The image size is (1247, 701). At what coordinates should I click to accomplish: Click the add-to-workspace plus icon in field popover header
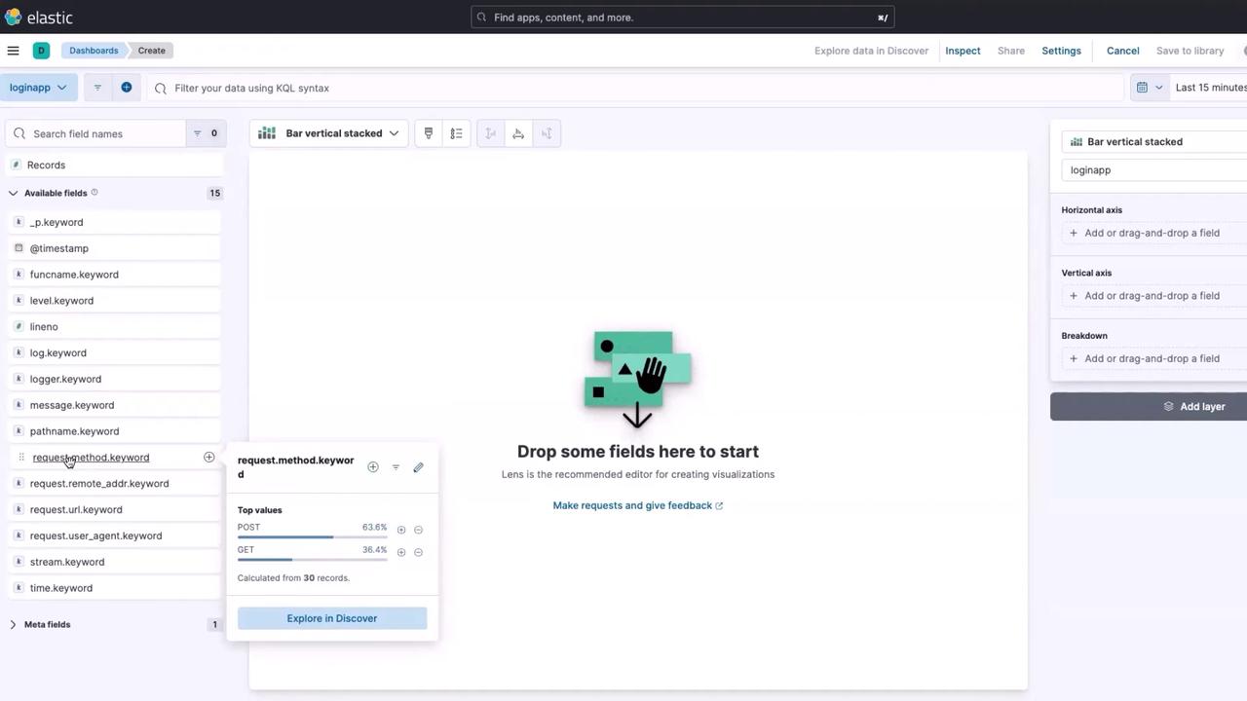pos(373,467)
